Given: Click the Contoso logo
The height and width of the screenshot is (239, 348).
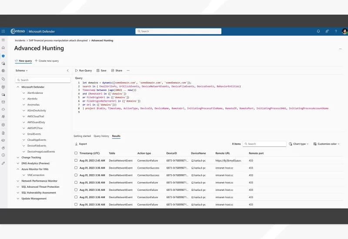Looking at the screenshot, I should pos(18,31).
